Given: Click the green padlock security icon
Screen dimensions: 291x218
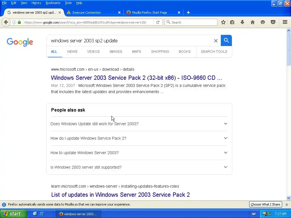Looking at the screenshot, I should (19, 22).
